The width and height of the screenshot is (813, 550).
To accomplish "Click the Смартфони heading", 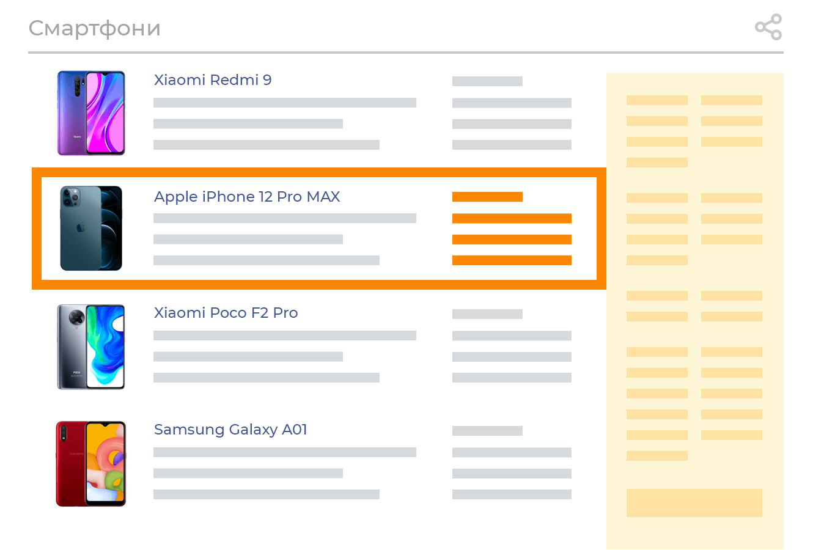I will tap(95, 28).
